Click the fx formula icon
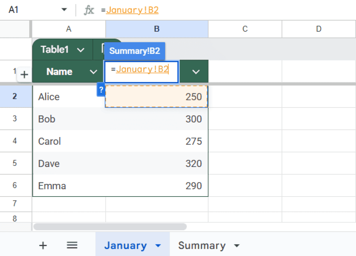The height and width of the screenshot is (256, 356). point(89,10)
